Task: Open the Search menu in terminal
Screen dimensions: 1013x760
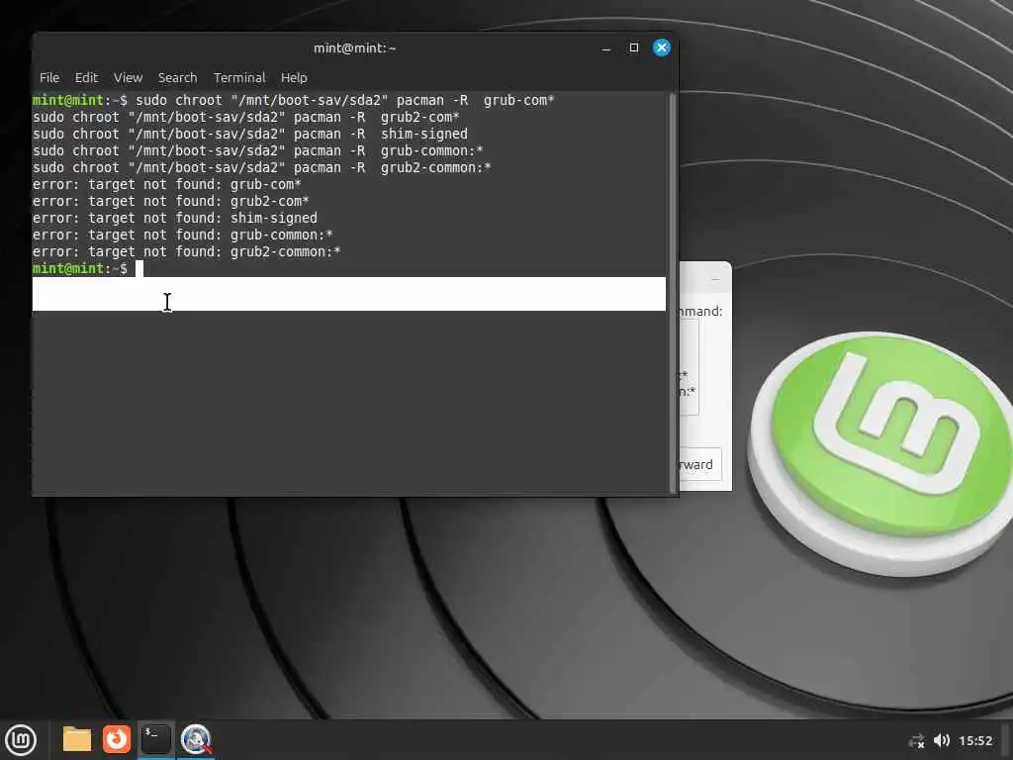Action: (177, 77)
